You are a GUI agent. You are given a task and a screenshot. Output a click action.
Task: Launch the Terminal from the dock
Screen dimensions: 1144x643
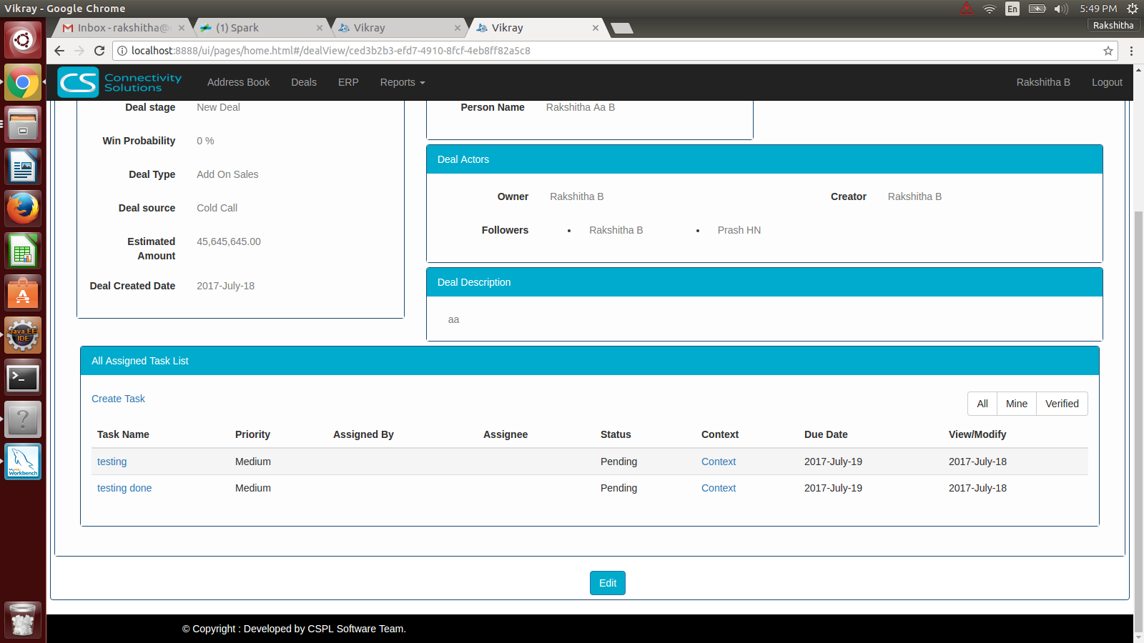click(23, 378)
